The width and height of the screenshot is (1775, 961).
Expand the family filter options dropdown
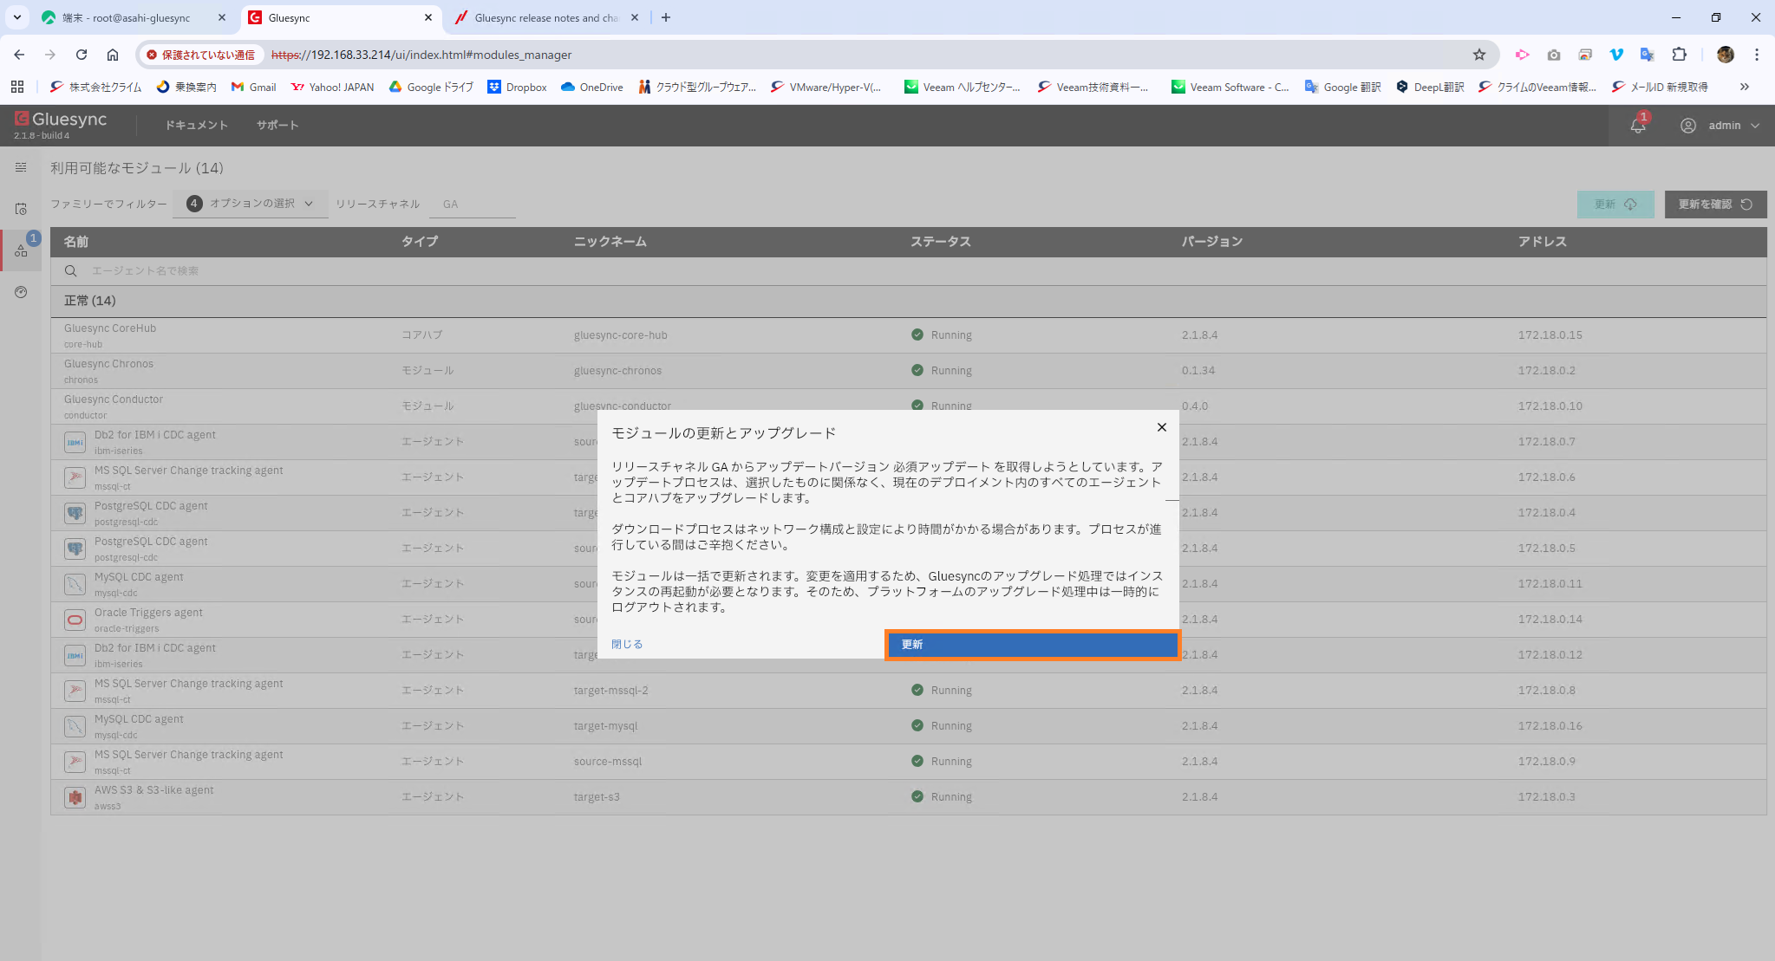coord(250,204)
